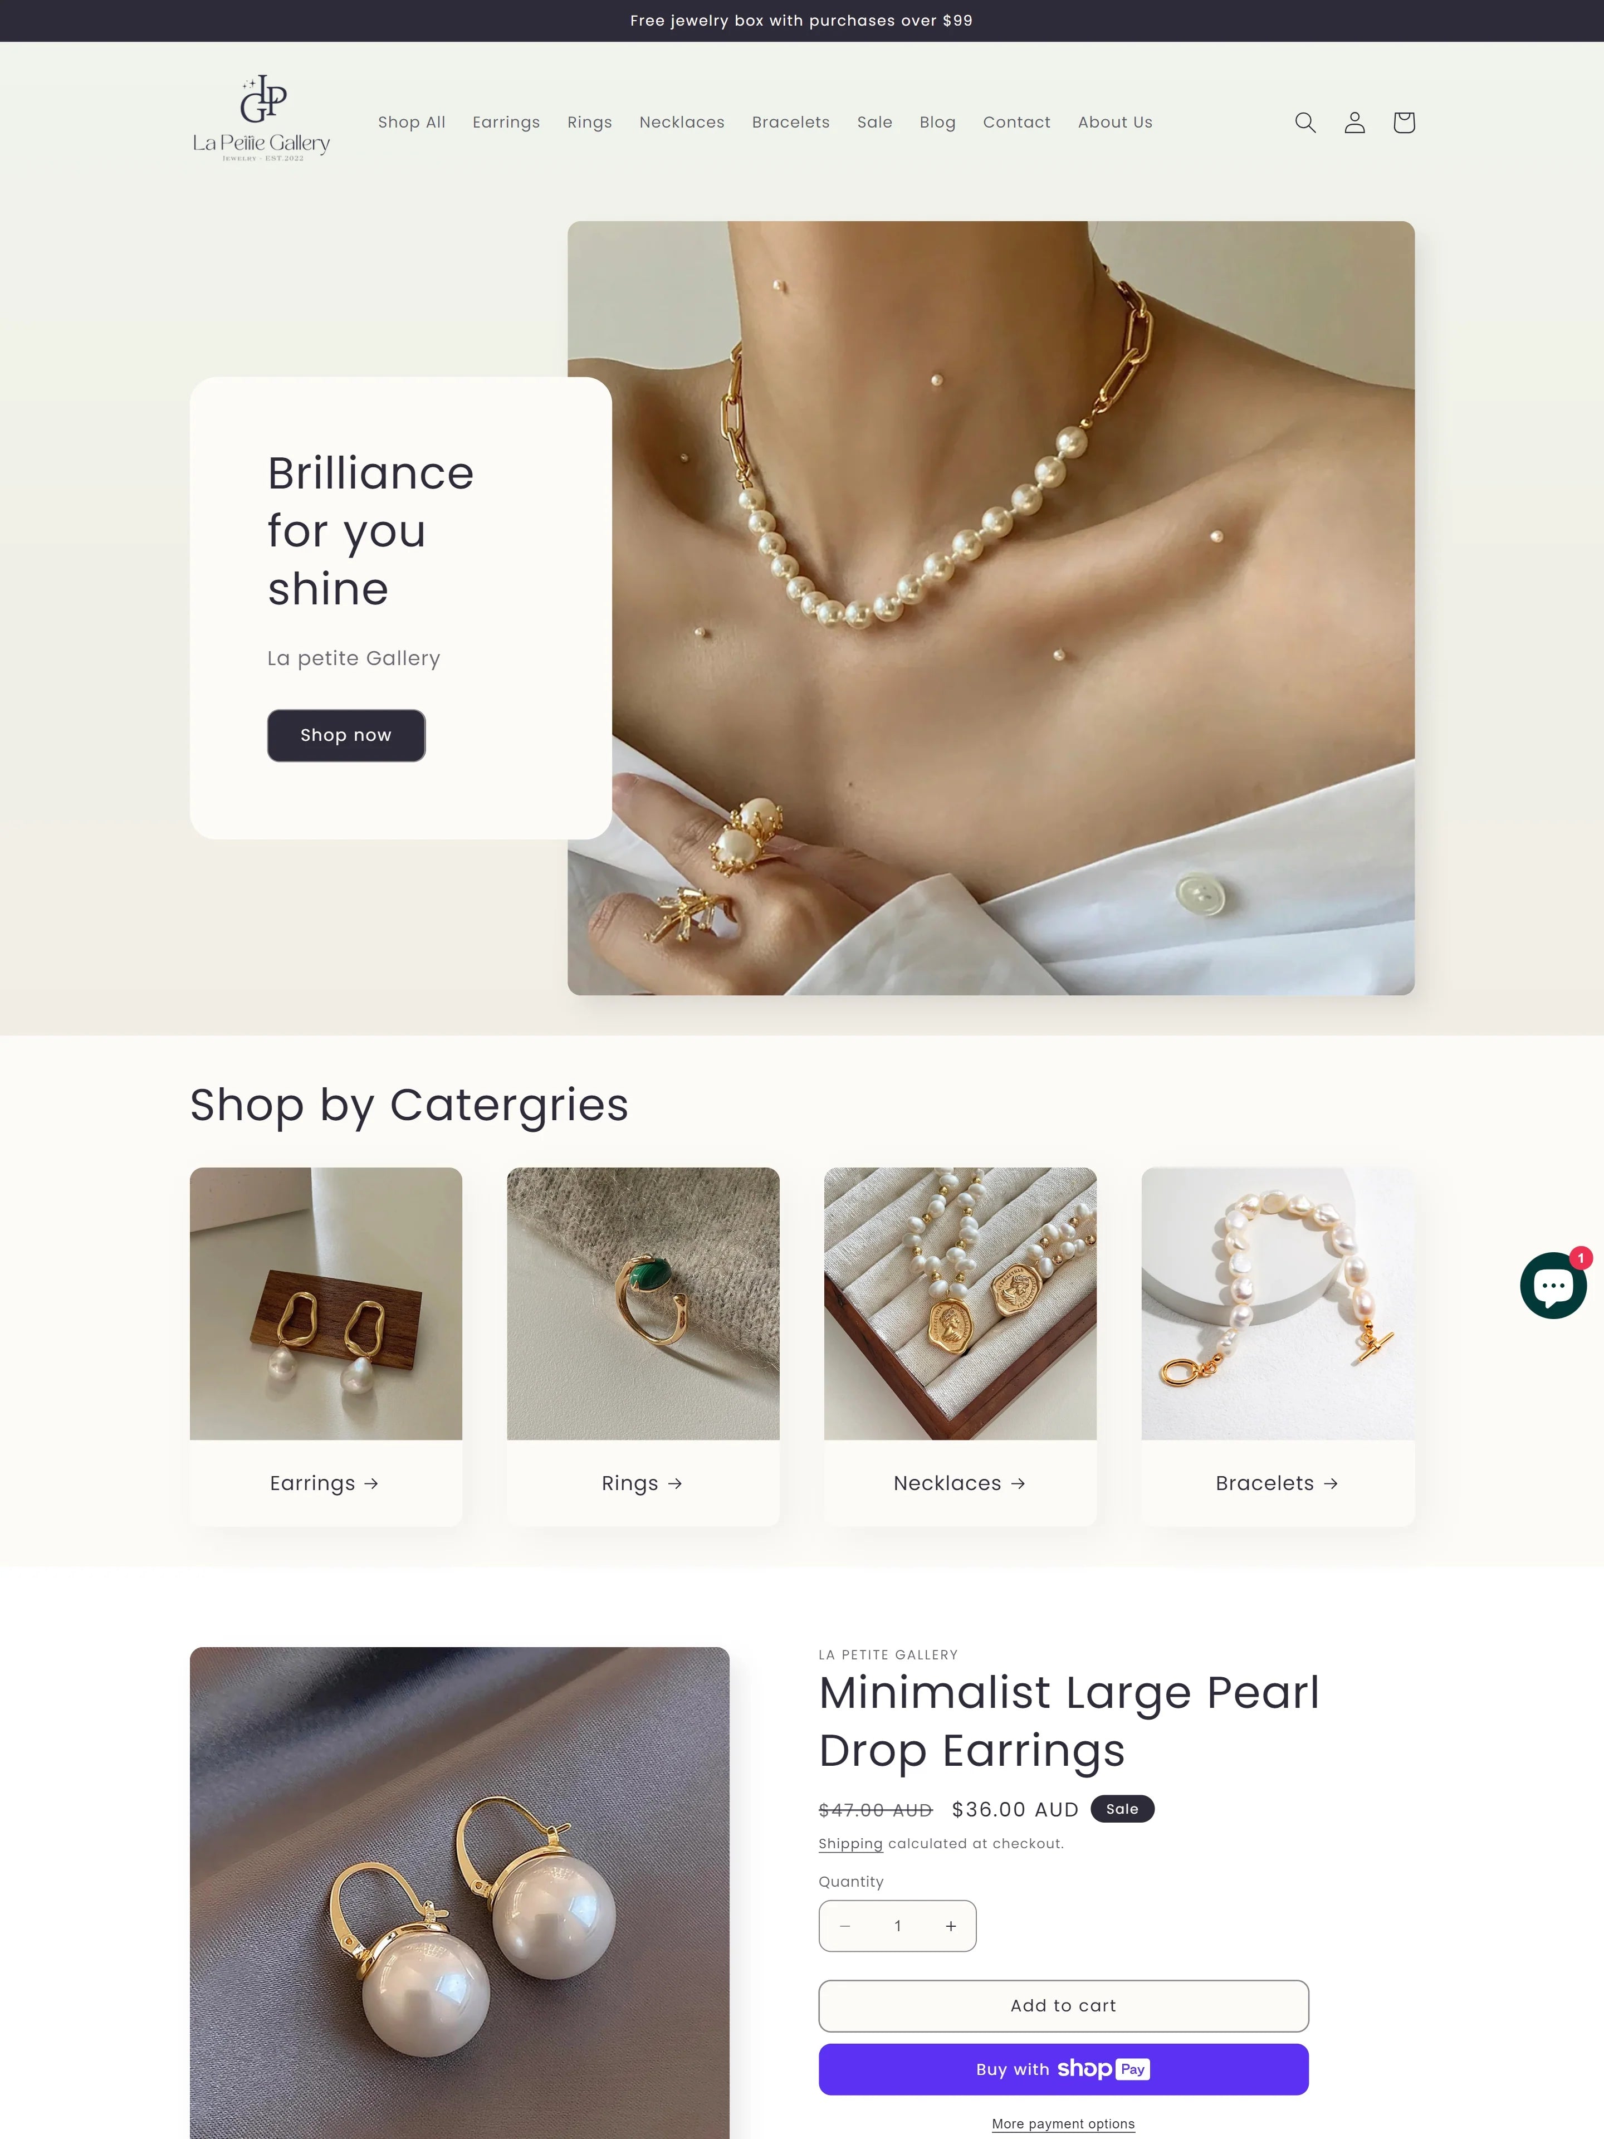
Task: Increase quantity with plus button
Action: click(950, 1926)
